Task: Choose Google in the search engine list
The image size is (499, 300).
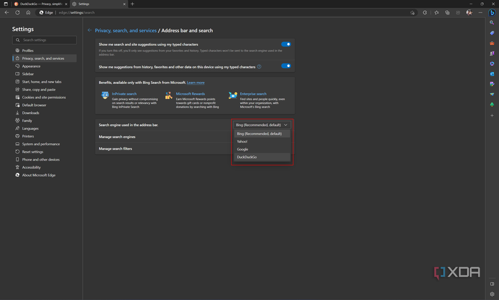Action: pyautogui.click(x=243, y=149)
